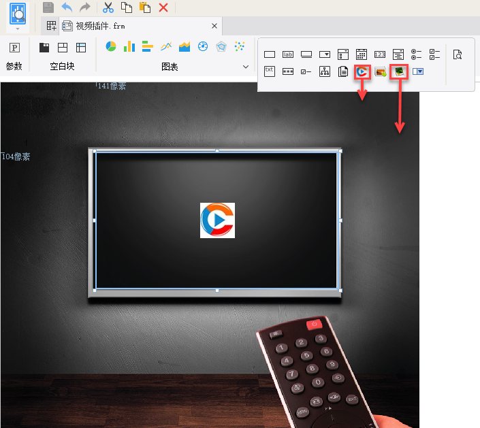The width and height of the screenshot is (480, 428).
Task: Select the text box widget
Action: pyautogui.click(x=270, y=54)
